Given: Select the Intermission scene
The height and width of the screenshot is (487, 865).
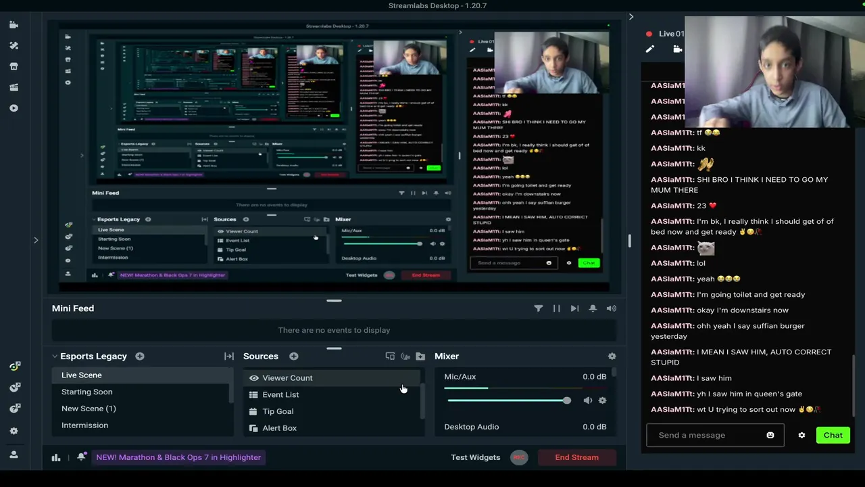Looking at the screenshot, I should (141, 425).
